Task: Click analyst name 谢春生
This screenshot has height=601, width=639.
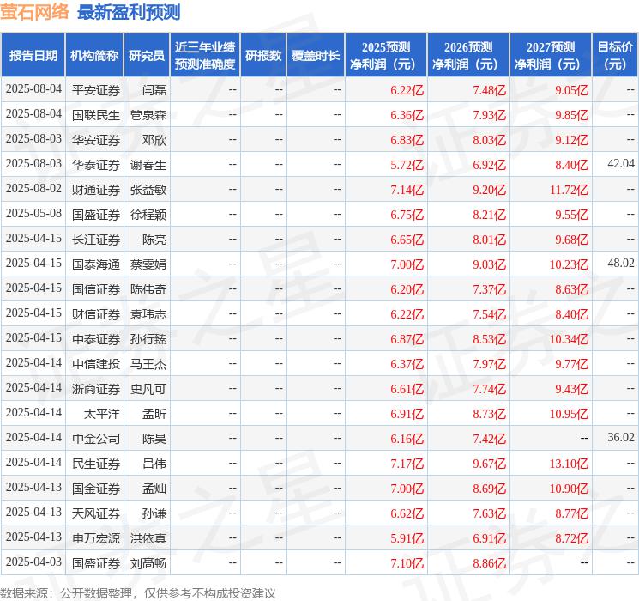Action: 148,165
